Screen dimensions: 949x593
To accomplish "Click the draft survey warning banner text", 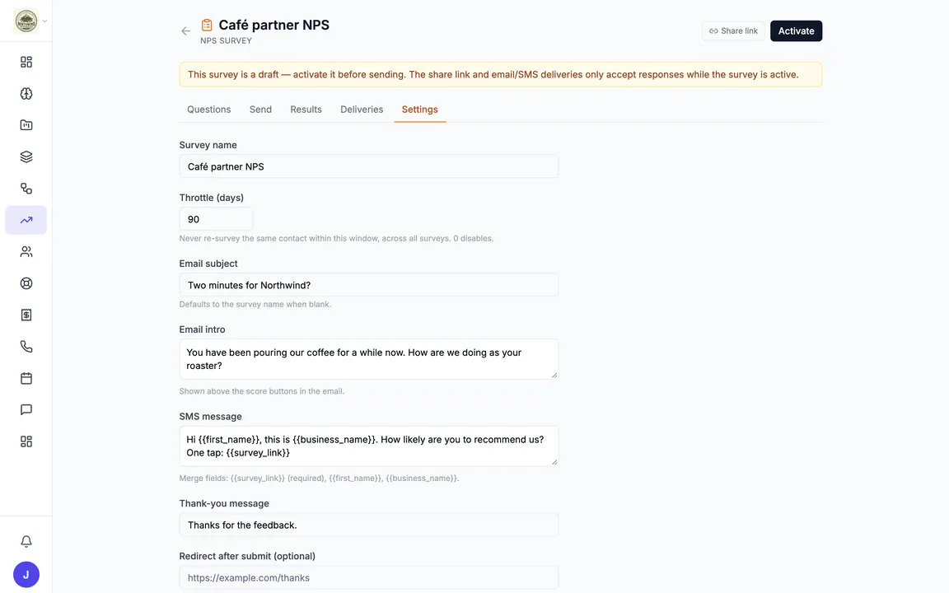I will click(493, 74).
